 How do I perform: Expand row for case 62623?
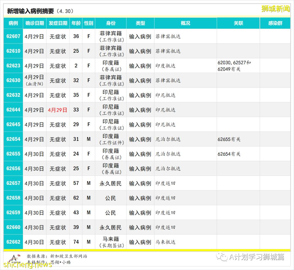[x=13, y=66]
